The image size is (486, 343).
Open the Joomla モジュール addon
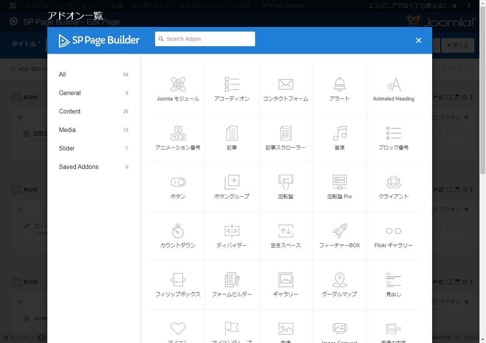click(x=178, y=89)
